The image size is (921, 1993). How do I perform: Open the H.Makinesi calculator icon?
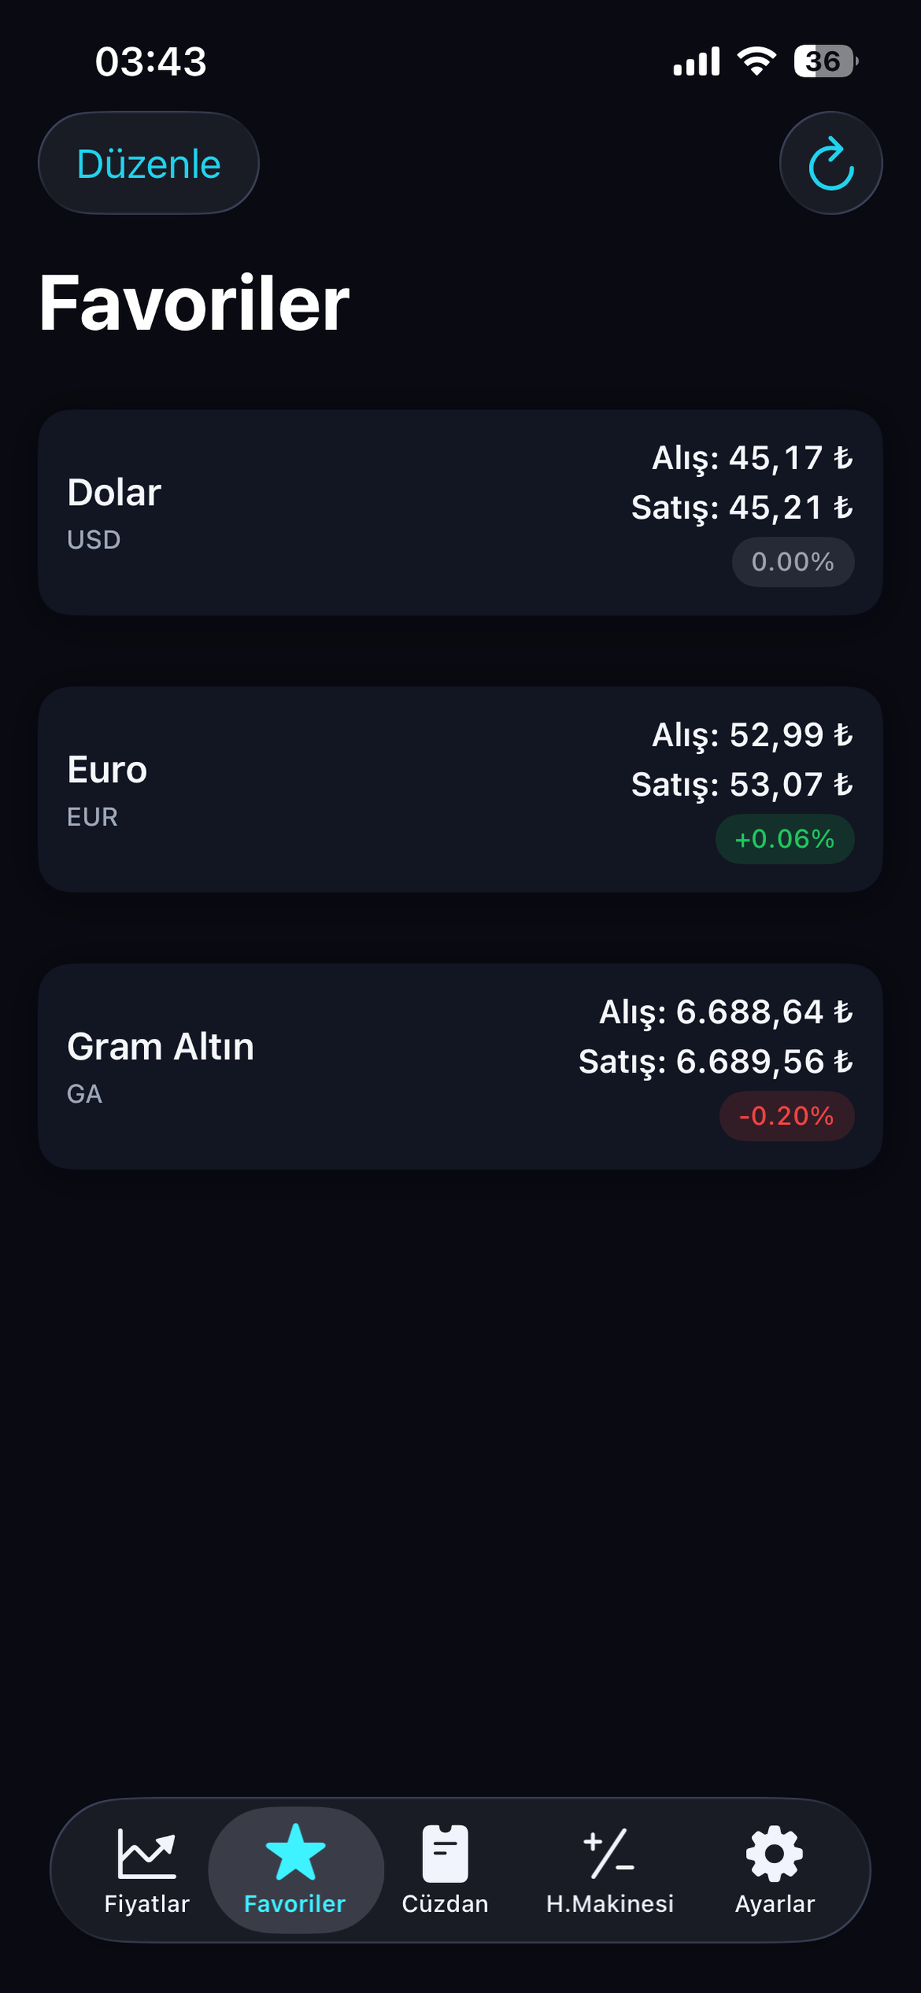[x=610, y=1853]
